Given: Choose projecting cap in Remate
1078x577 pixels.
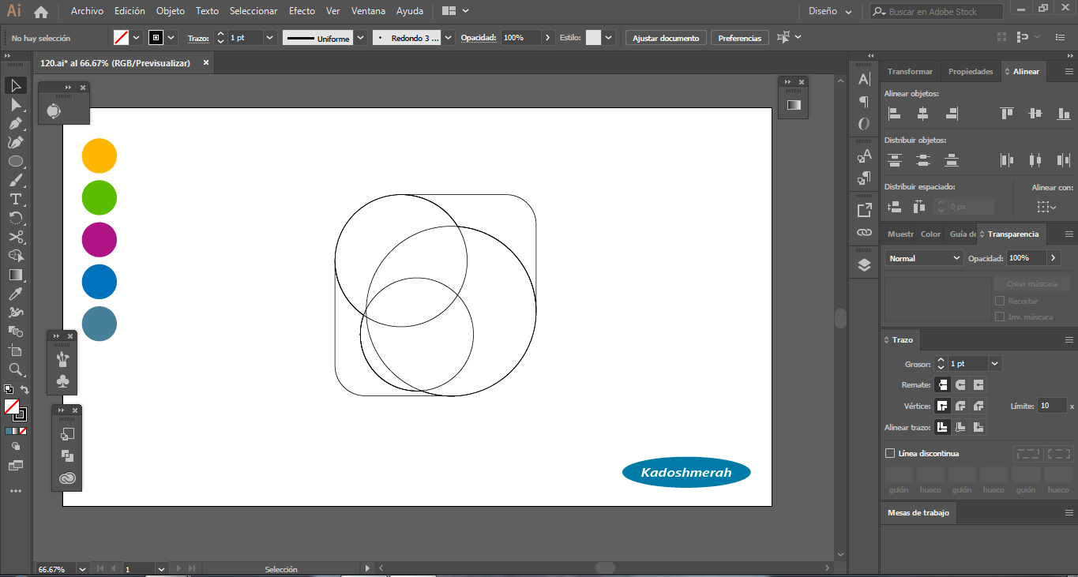Looking at the screenshot, I should (x=978, y=385).
